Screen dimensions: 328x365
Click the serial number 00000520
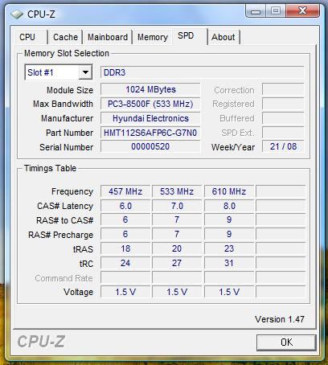point(150,146)
